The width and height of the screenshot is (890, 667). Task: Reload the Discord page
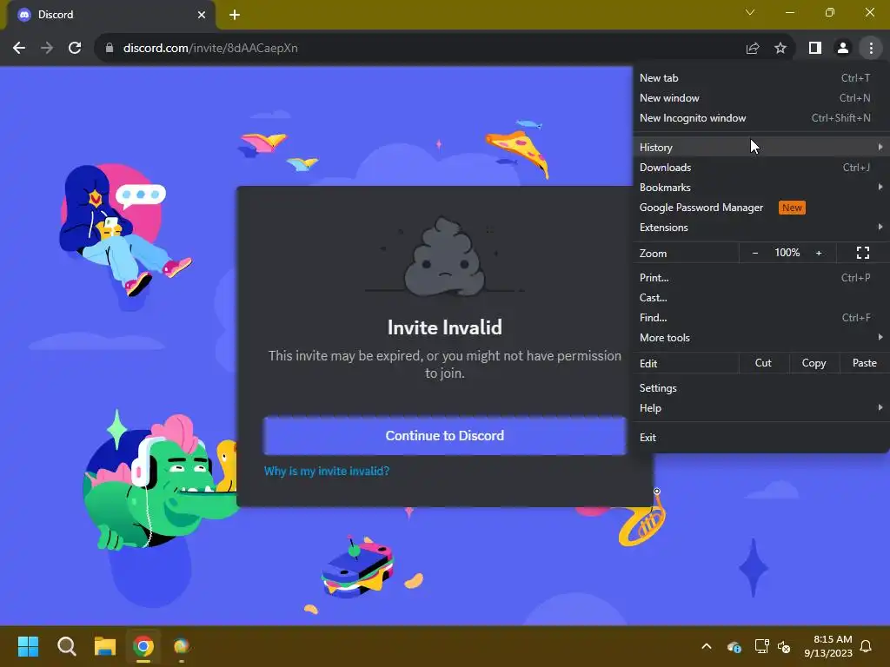click(x=75, y=49)
